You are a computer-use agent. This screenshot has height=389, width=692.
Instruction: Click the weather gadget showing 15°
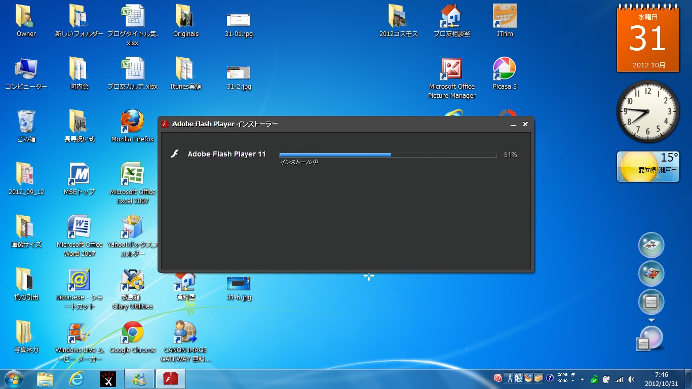pyautogui.click(x=648, y=167)
